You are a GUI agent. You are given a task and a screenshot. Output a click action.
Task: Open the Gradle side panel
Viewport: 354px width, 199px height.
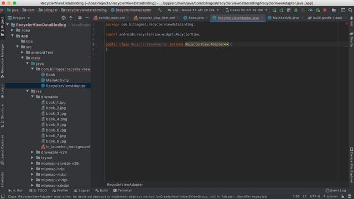pyautogui.click(x=352, y=39)
